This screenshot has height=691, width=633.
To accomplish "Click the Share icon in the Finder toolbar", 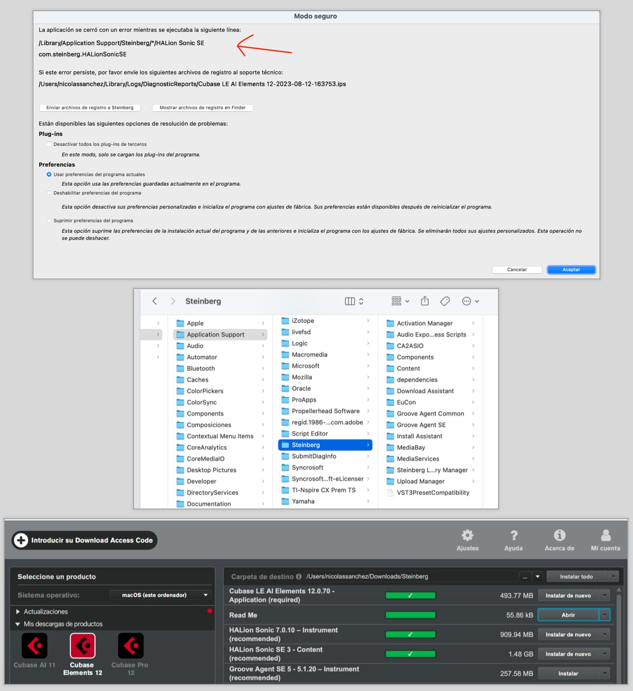I will [424, 301].
